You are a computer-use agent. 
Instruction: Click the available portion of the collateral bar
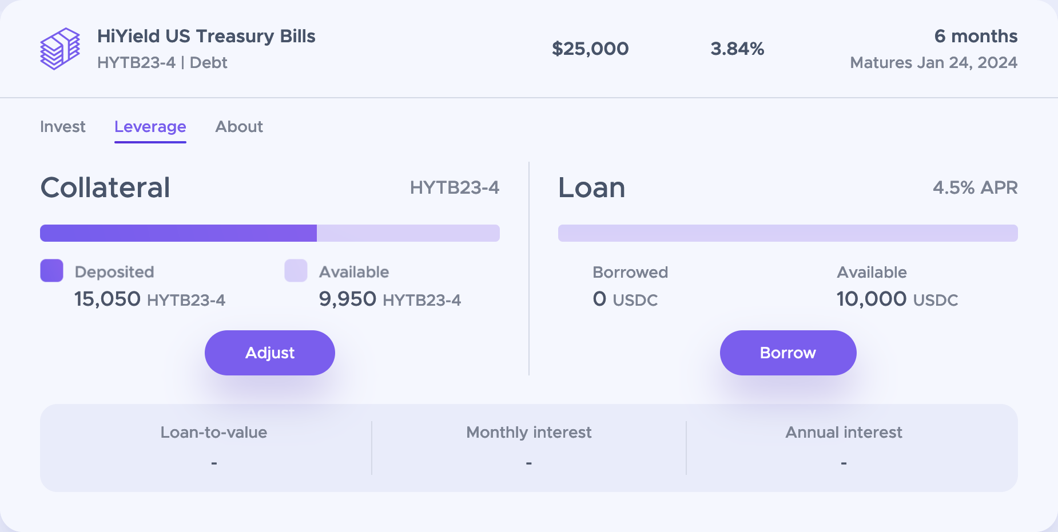tap(408, 233)
